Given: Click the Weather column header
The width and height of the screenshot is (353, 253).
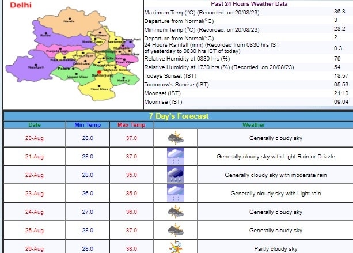Looking at the screenshot, I should pos(253,124).
